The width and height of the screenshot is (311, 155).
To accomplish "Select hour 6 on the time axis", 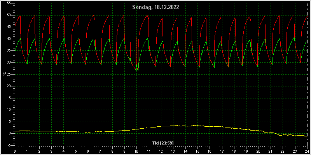I will point(88,152).
